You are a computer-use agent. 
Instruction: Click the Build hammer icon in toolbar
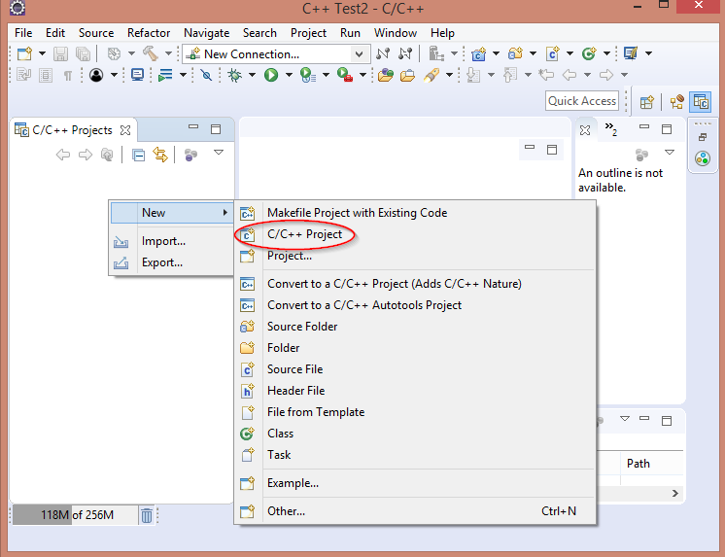click(x=151, y=54)
